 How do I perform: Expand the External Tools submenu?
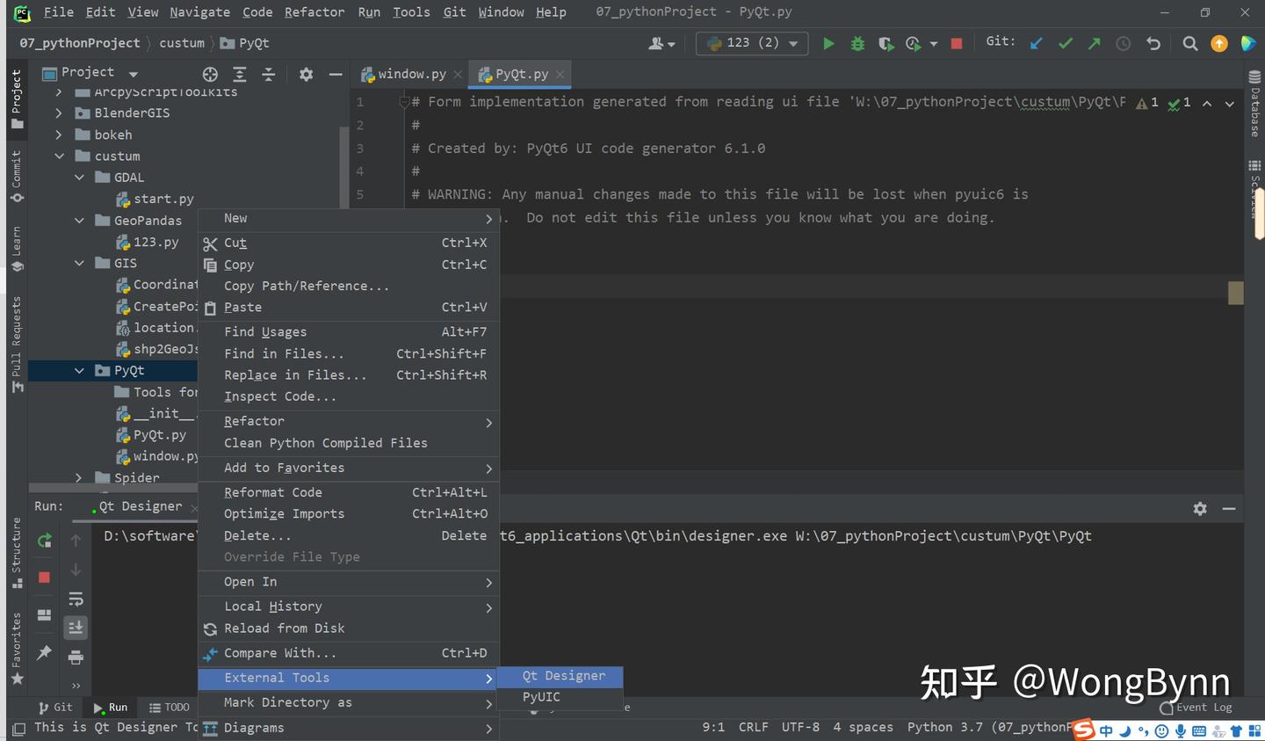277,677
